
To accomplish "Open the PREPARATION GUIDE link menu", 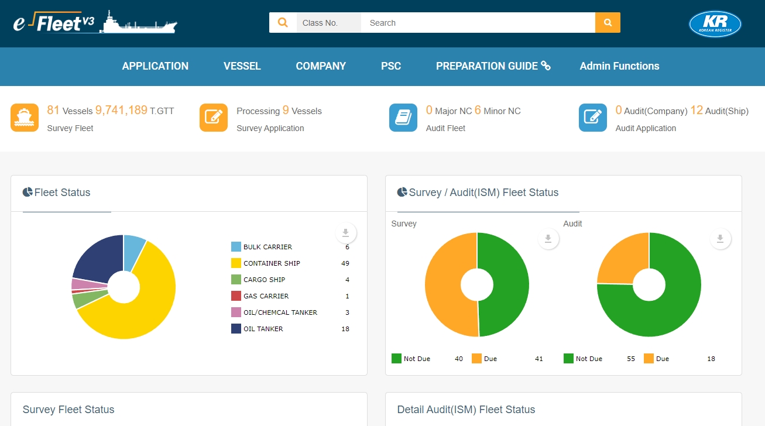I will click(493, 66).
